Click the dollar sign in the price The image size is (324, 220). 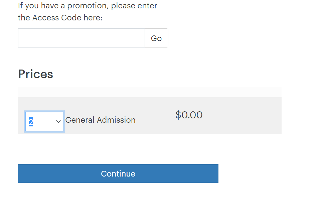coord(178,115)
